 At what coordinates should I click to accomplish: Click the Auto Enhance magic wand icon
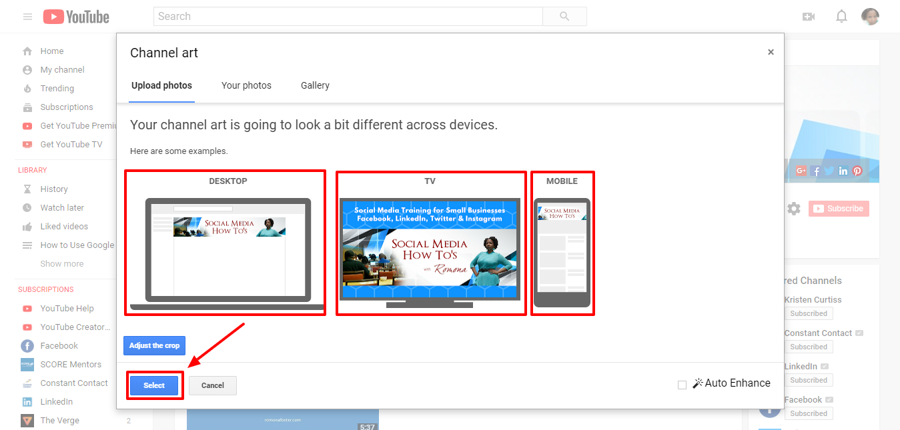tap(698, 383)
